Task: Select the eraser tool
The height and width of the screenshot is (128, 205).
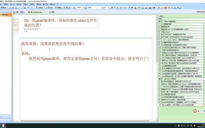Action: pos(162,8)
